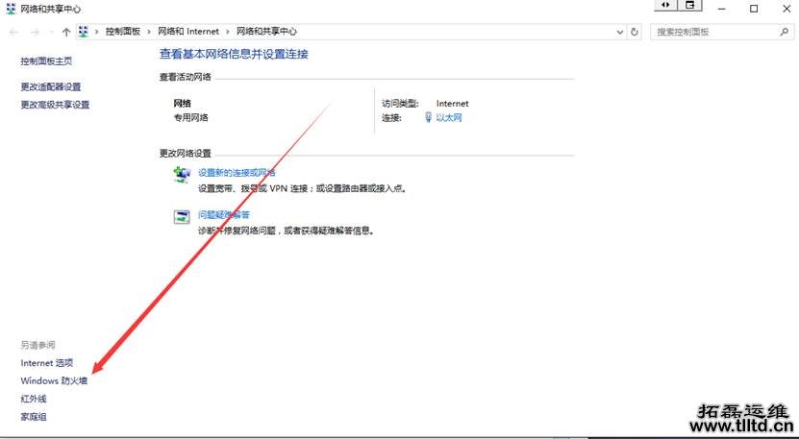The image size is (799, 439).
Task: Open 更改高级共享设置
Action: tap(55, 105)
